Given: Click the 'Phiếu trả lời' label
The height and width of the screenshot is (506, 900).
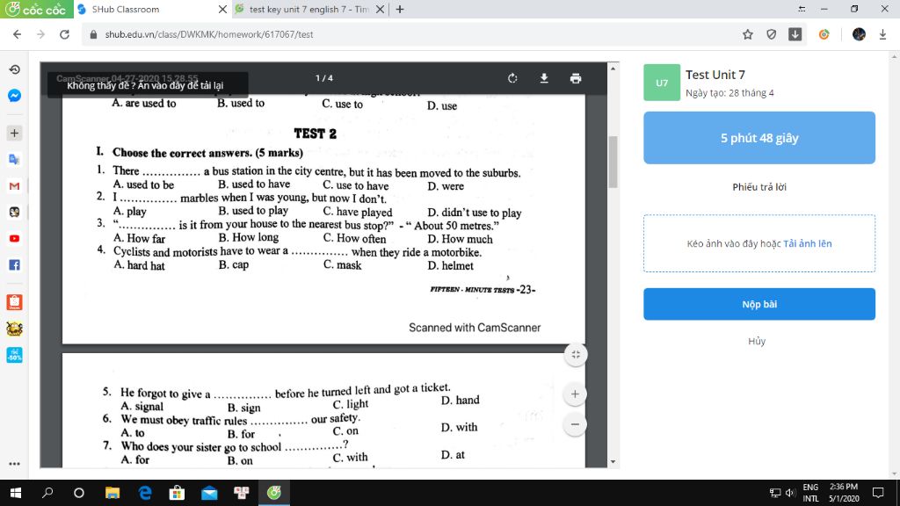Looking at the screenshot, I should pyautogui.click(x=758, y=187).
